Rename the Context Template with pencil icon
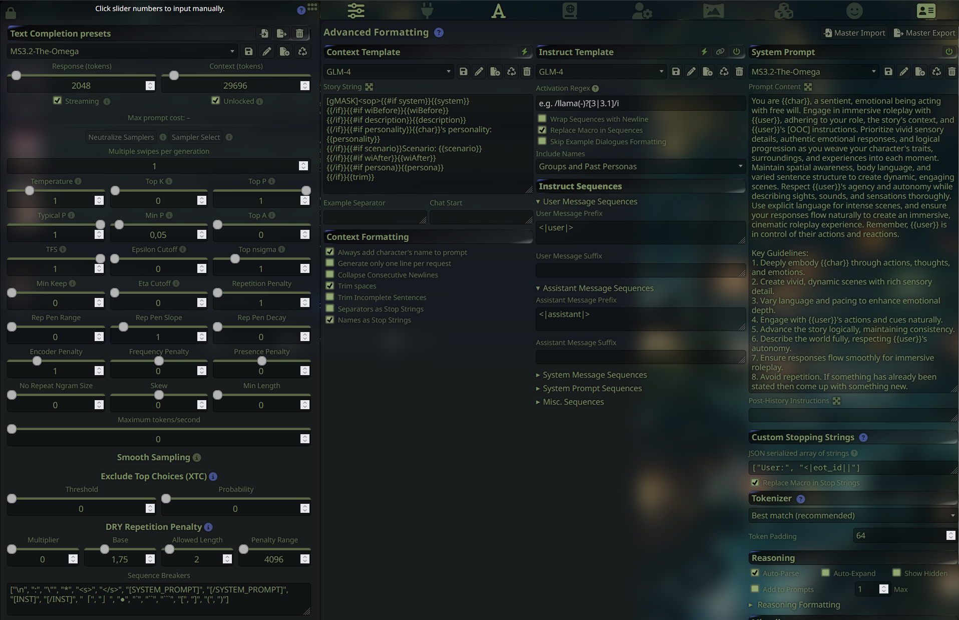The width and height of the screenshot is (959, 620). pyautogui.click(x=479, y=72)
